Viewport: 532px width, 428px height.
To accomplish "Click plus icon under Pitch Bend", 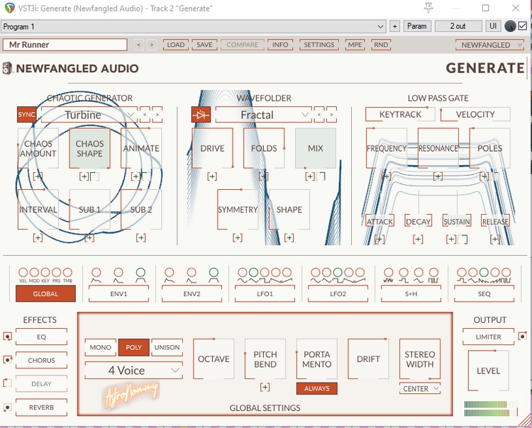I will pos(265,387).
